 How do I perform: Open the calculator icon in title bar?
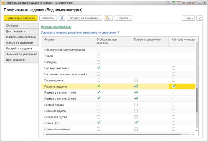click(173, 3)
